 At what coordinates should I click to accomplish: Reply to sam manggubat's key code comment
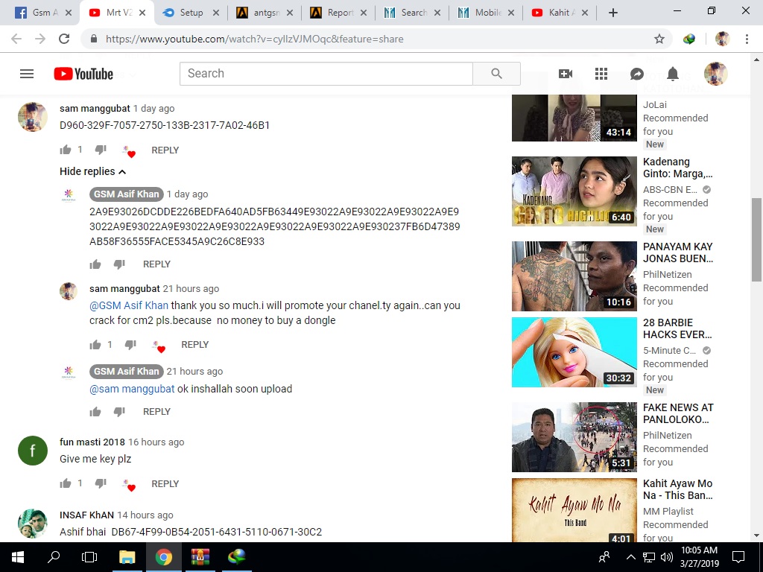pyautogui.click(x=165, y=150)
